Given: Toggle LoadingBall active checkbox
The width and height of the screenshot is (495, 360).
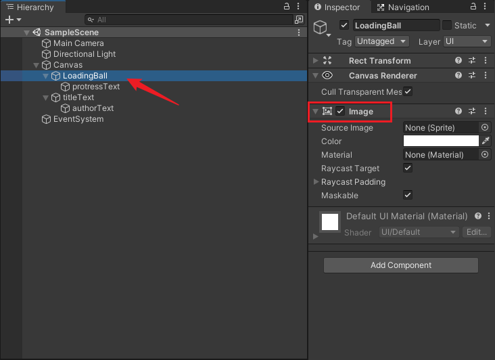Looking at the screenshot, I should (x=344, y=25).
